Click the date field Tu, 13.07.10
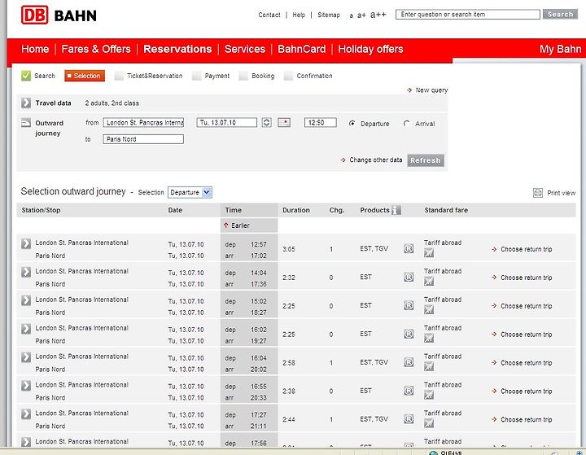 227,123
